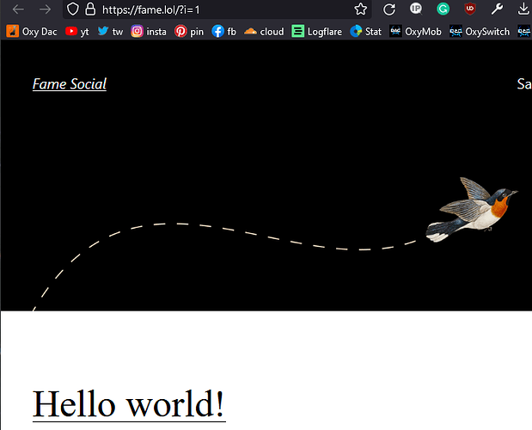Click the bookmark star icon
This screenshot has width=532, height=430.
click(x=361, y=9)
